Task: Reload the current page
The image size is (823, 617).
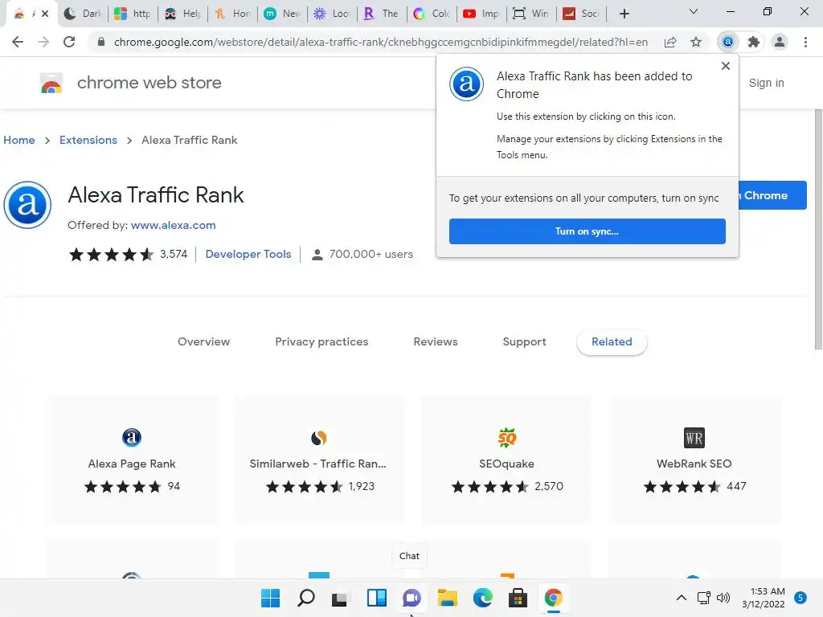Action: tap(69, 42)
